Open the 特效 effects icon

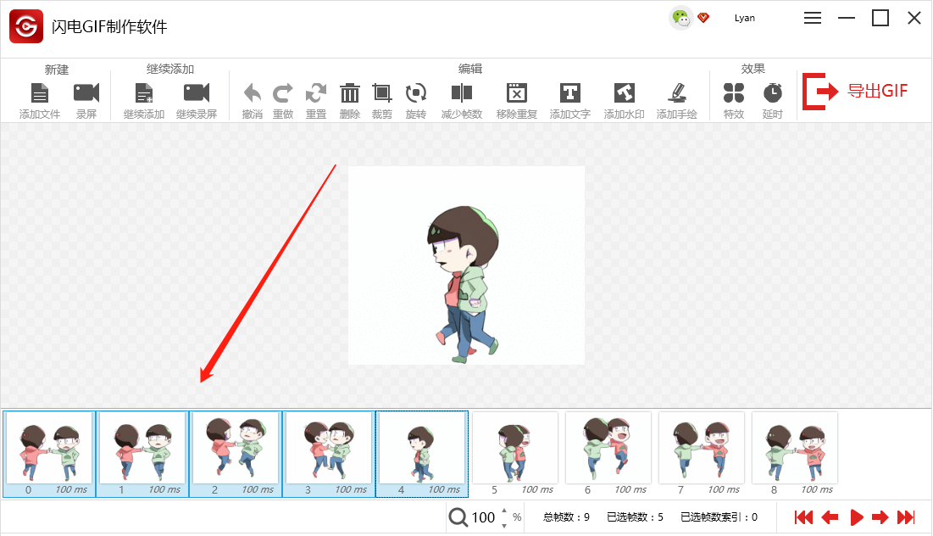tap(734, 93)
